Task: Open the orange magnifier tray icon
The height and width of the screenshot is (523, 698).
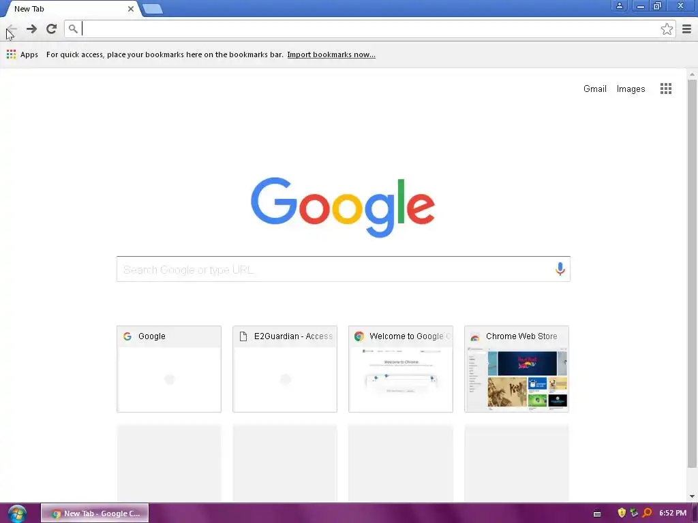Action: 647,513
